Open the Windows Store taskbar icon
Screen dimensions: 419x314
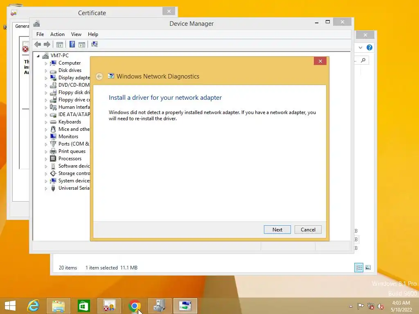83,306
